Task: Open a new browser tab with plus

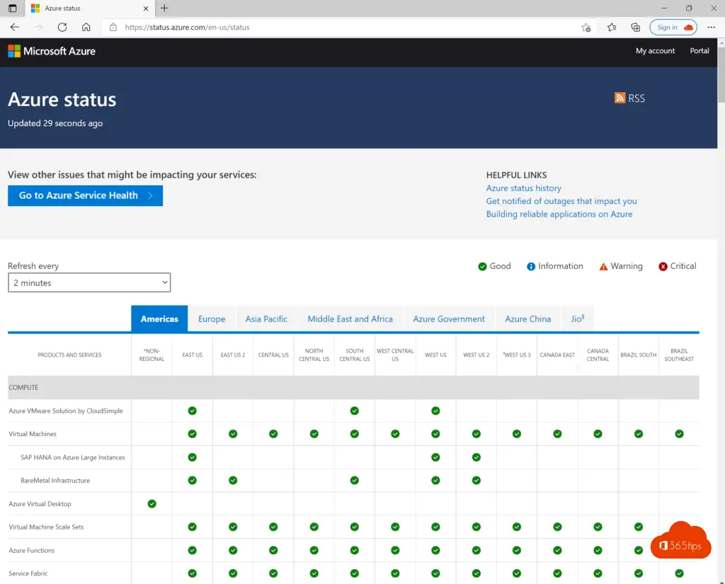Action: pos(164,8)
